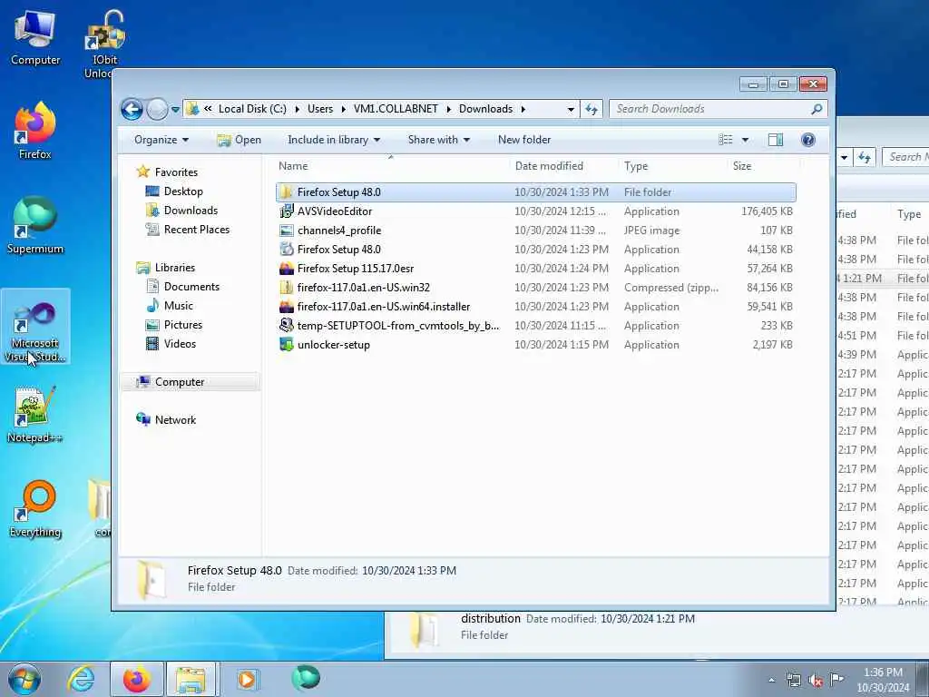
Task: Open the view options dropdown arrow
Action: click(745, 139)
